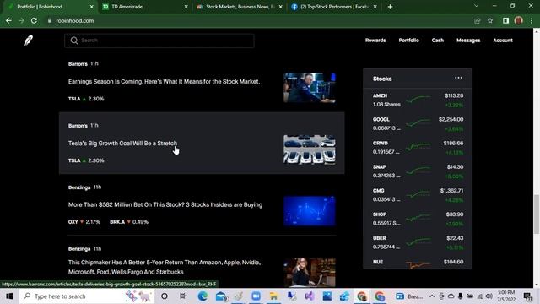Click the trader thumbnail of Earnings Season article
The width and height of the screenshot is (540, 304).
[x=310, y=88]
